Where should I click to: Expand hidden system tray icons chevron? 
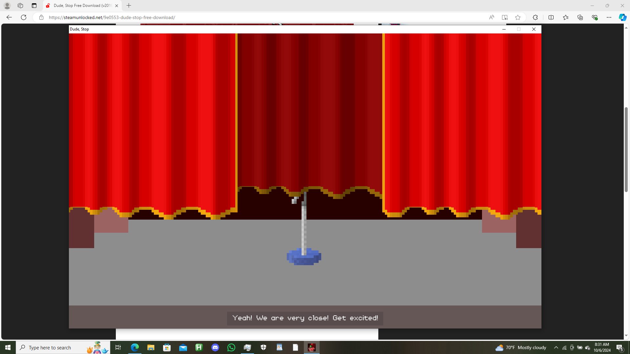[x=556, y=347]
